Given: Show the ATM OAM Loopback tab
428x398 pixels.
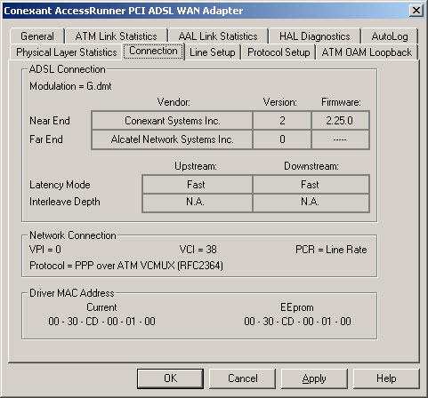Looking at the screenshot, I should (367, 52).
